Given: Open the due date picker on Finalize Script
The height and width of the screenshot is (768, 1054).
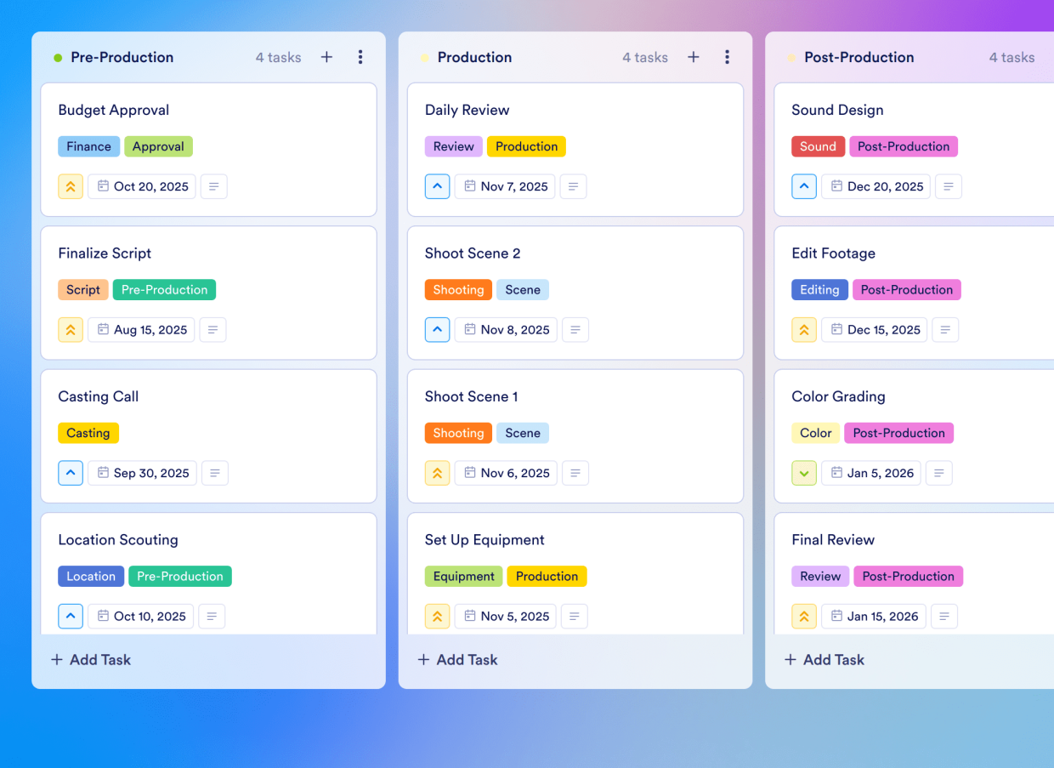Looking at the screenshot, I should [x=141, y=329].
